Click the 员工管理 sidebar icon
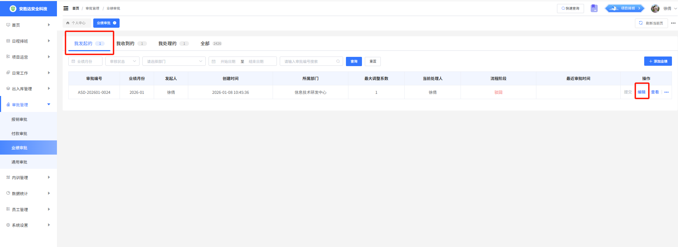 coord(8,209)
